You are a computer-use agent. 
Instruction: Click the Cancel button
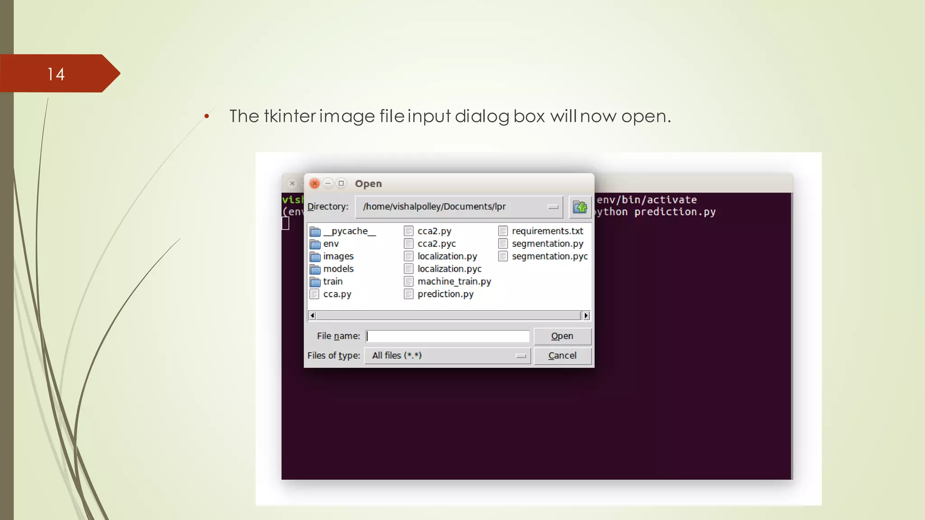tap(562, 356)
